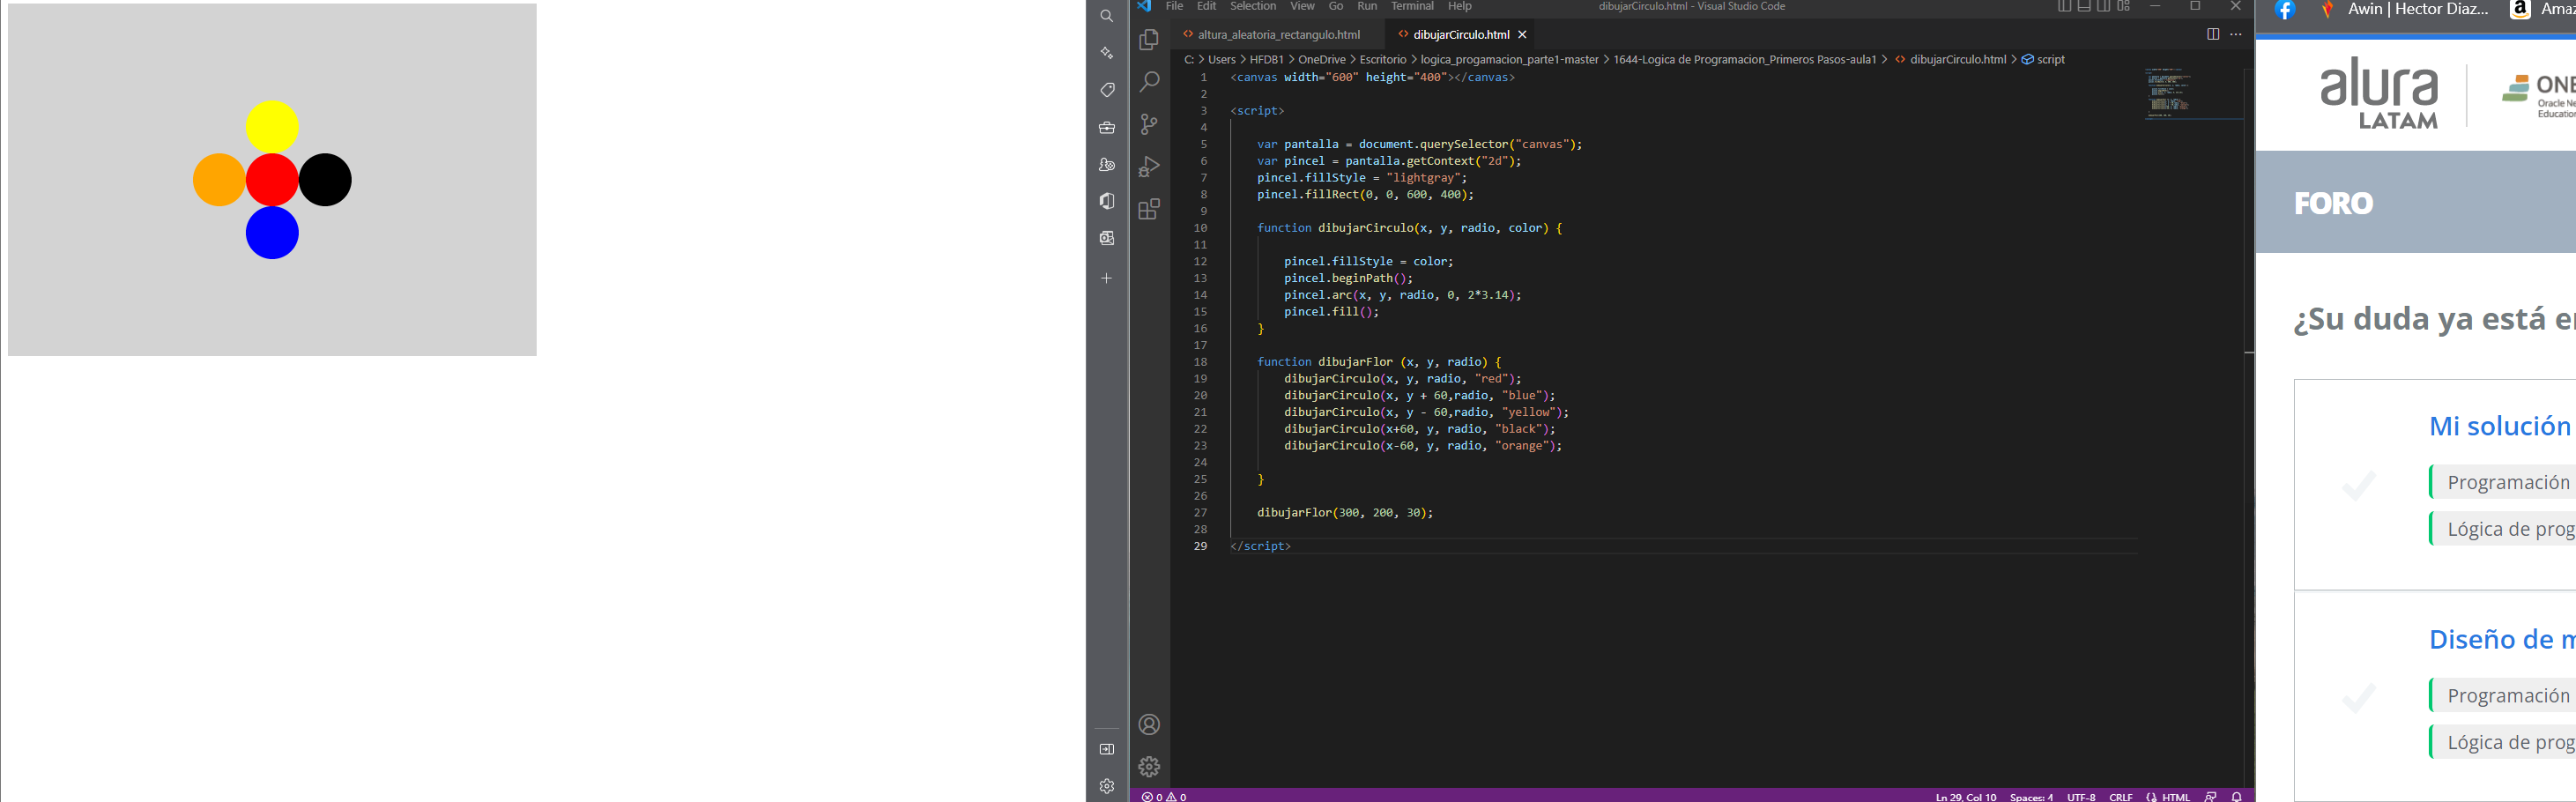Click Edge sidebar hide panel icon

click(x=1106, y=749)
